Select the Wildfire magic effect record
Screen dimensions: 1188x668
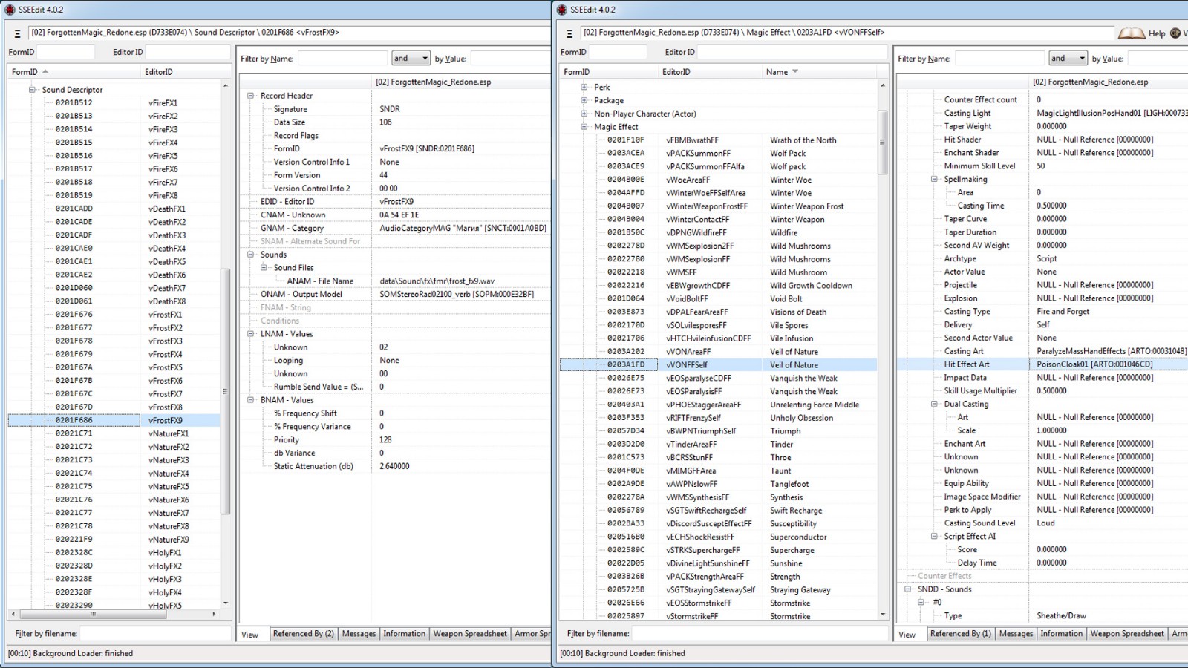(x=783, y=232)
